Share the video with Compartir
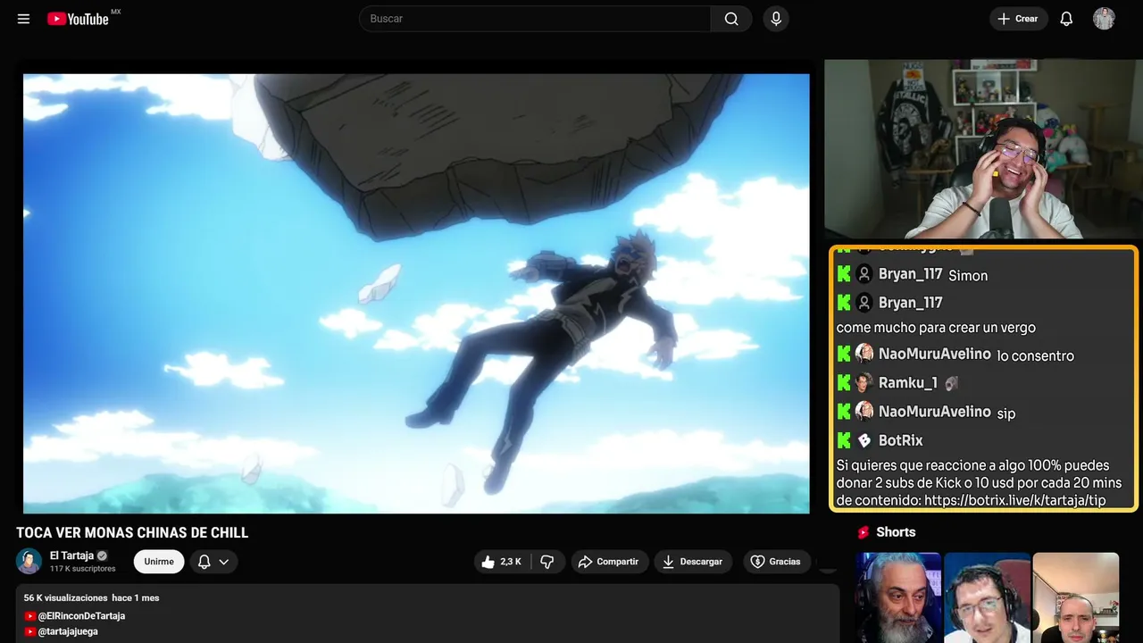Image resolution: width=1143 pixels, height=643 pixels. click(x=609, y=562)
